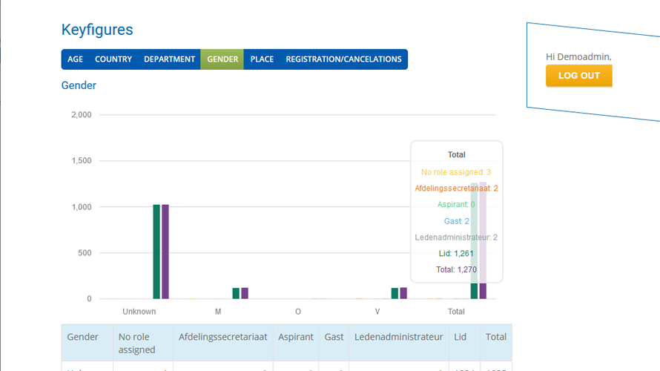Viewport: 660px width, 371px height.
Task: Select the Lid column header in table
Action: pos(461,337)
